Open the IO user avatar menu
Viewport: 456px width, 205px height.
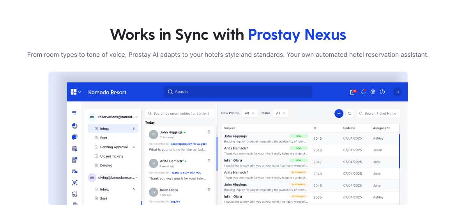(397, 92)
